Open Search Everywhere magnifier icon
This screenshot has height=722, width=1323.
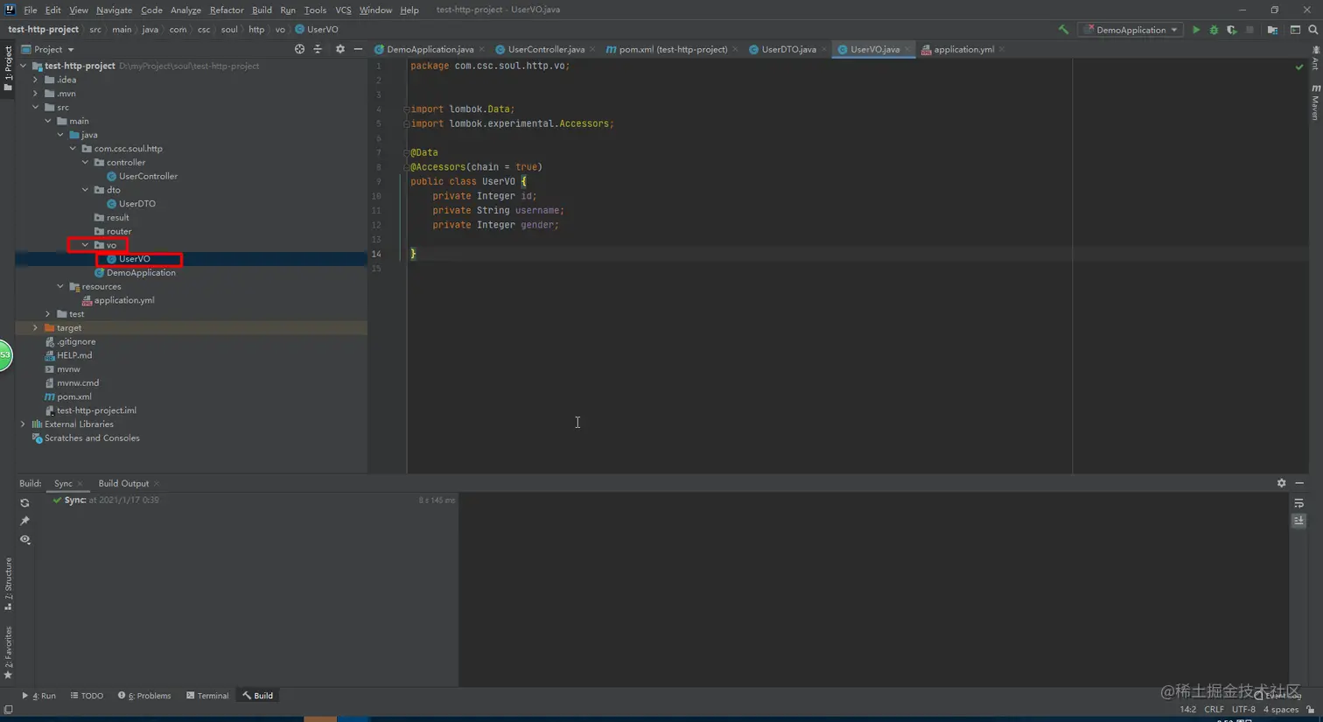[1312, 30]
